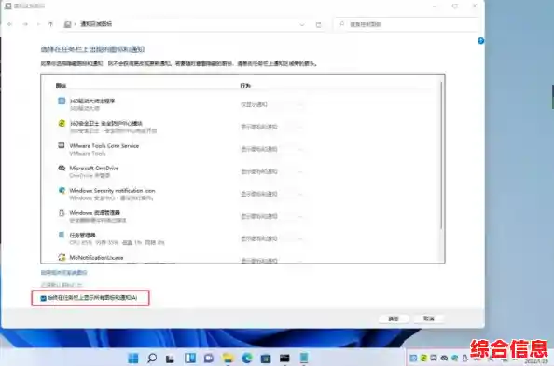The image size is (554, 366).
Task: Open Chat from the taskbar
Action: (x=209, y=359)
